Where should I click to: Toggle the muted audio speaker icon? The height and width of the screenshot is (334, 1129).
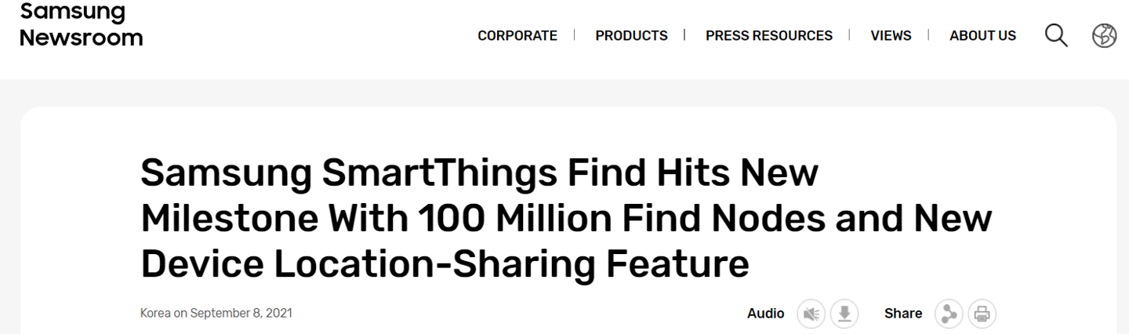click(811, 314)
